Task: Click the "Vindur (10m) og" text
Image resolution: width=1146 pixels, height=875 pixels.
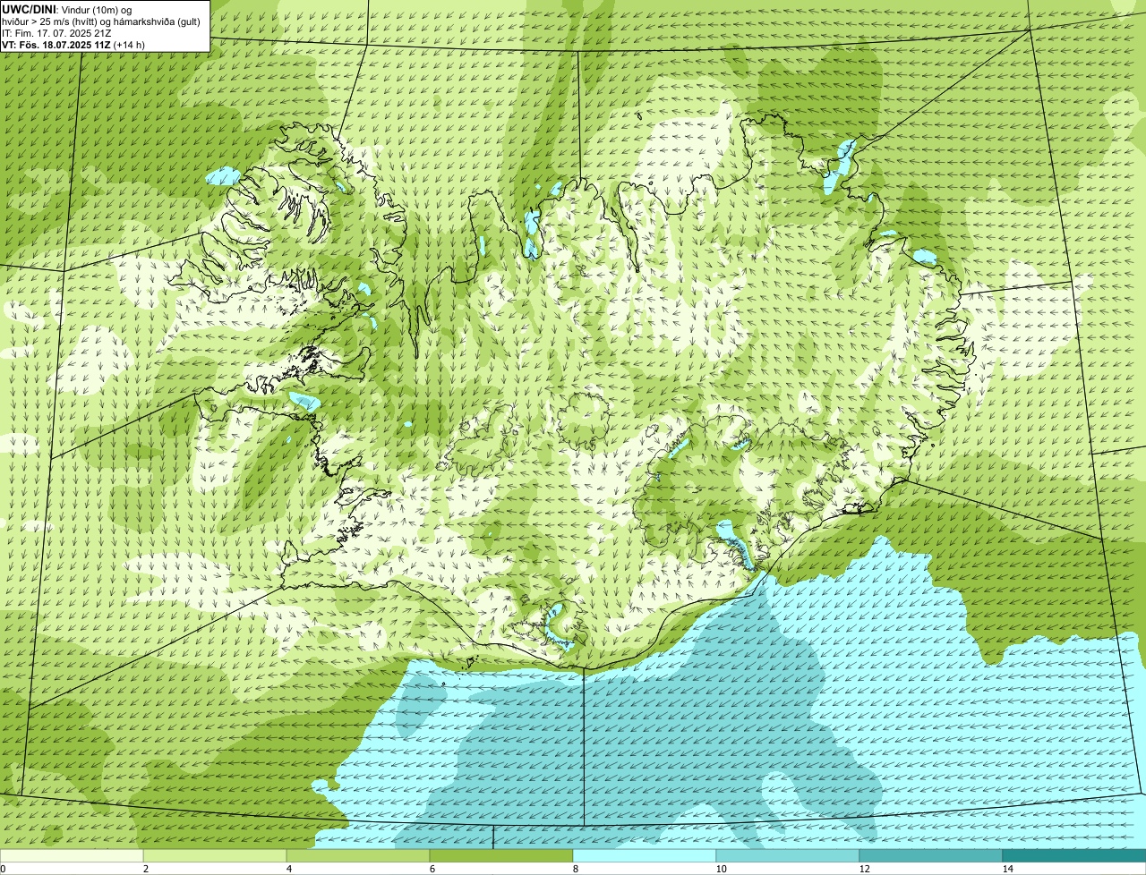Action: 97,9
